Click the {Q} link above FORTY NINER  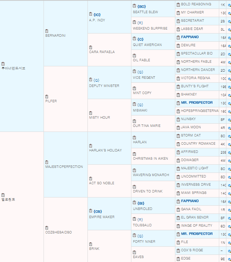(x=140, y=236)
